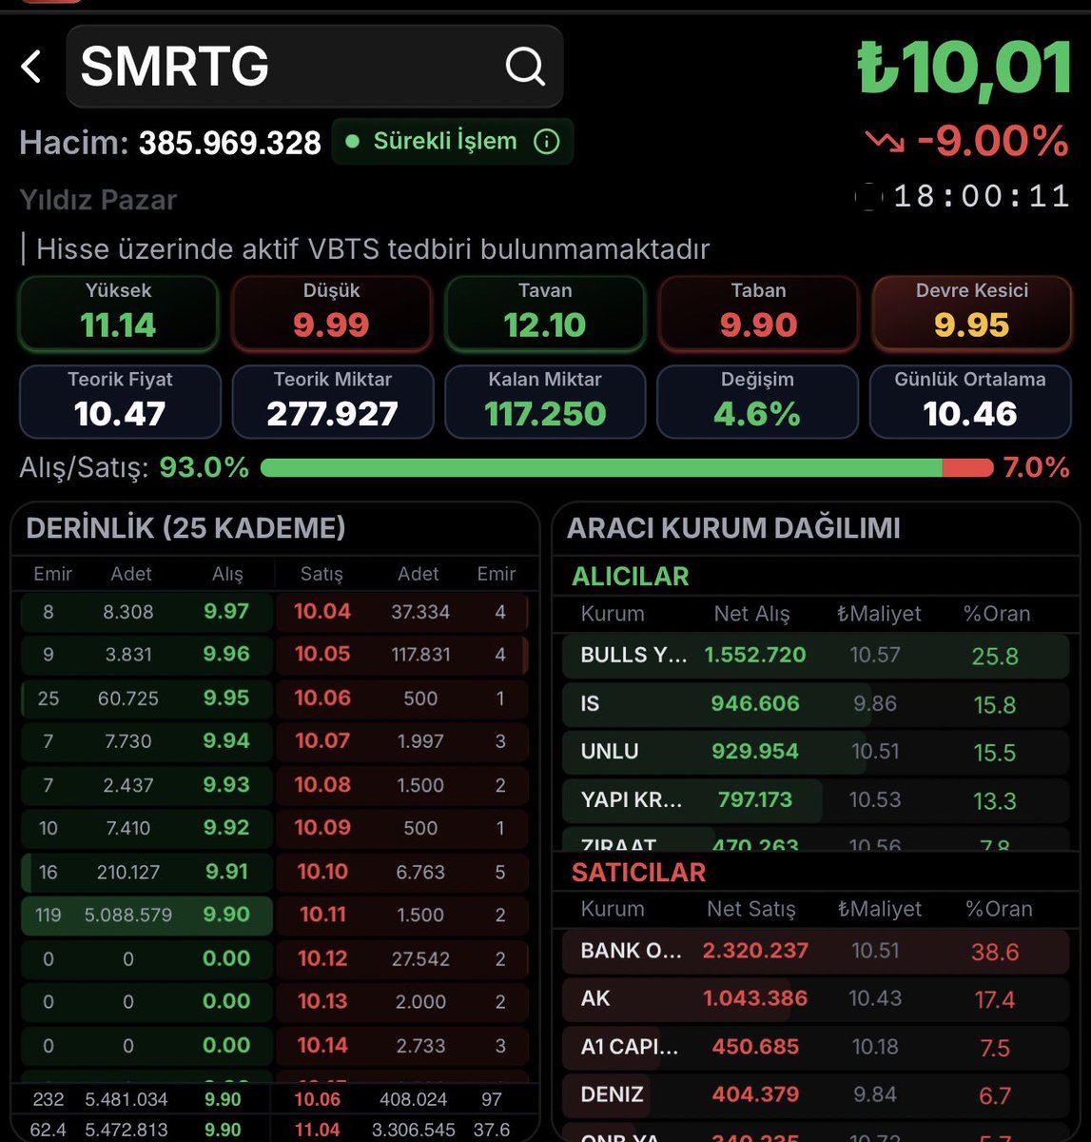Select bid quantity 5.088.579

[128, 916]
